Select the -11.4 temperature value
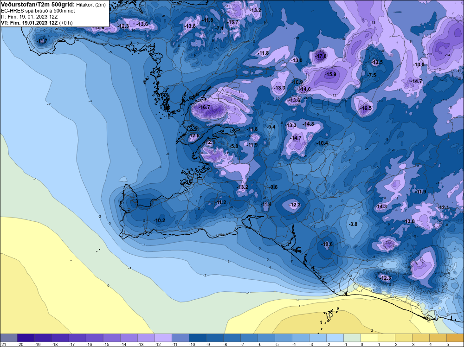Screen dimensions: 464x347 [x=266, y=205]
